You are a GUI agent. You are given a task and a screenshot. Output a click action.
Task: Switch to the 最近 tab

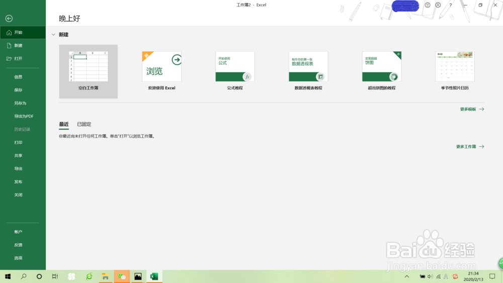(x=64, y=124)
